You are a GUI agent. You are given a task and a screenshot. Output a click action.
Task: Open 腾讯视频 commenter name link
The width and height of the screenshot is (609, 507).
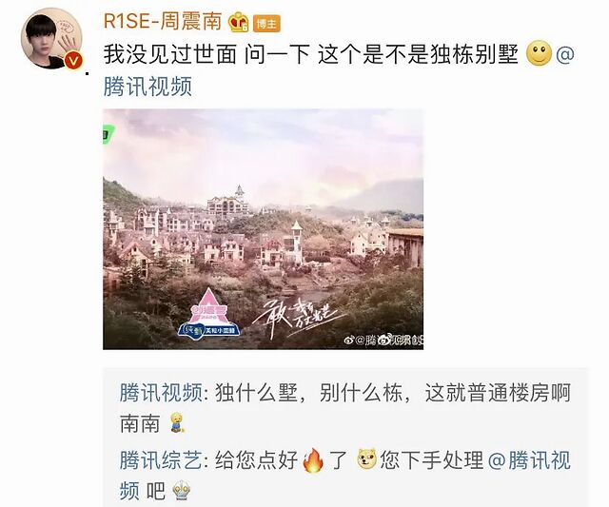161,392
